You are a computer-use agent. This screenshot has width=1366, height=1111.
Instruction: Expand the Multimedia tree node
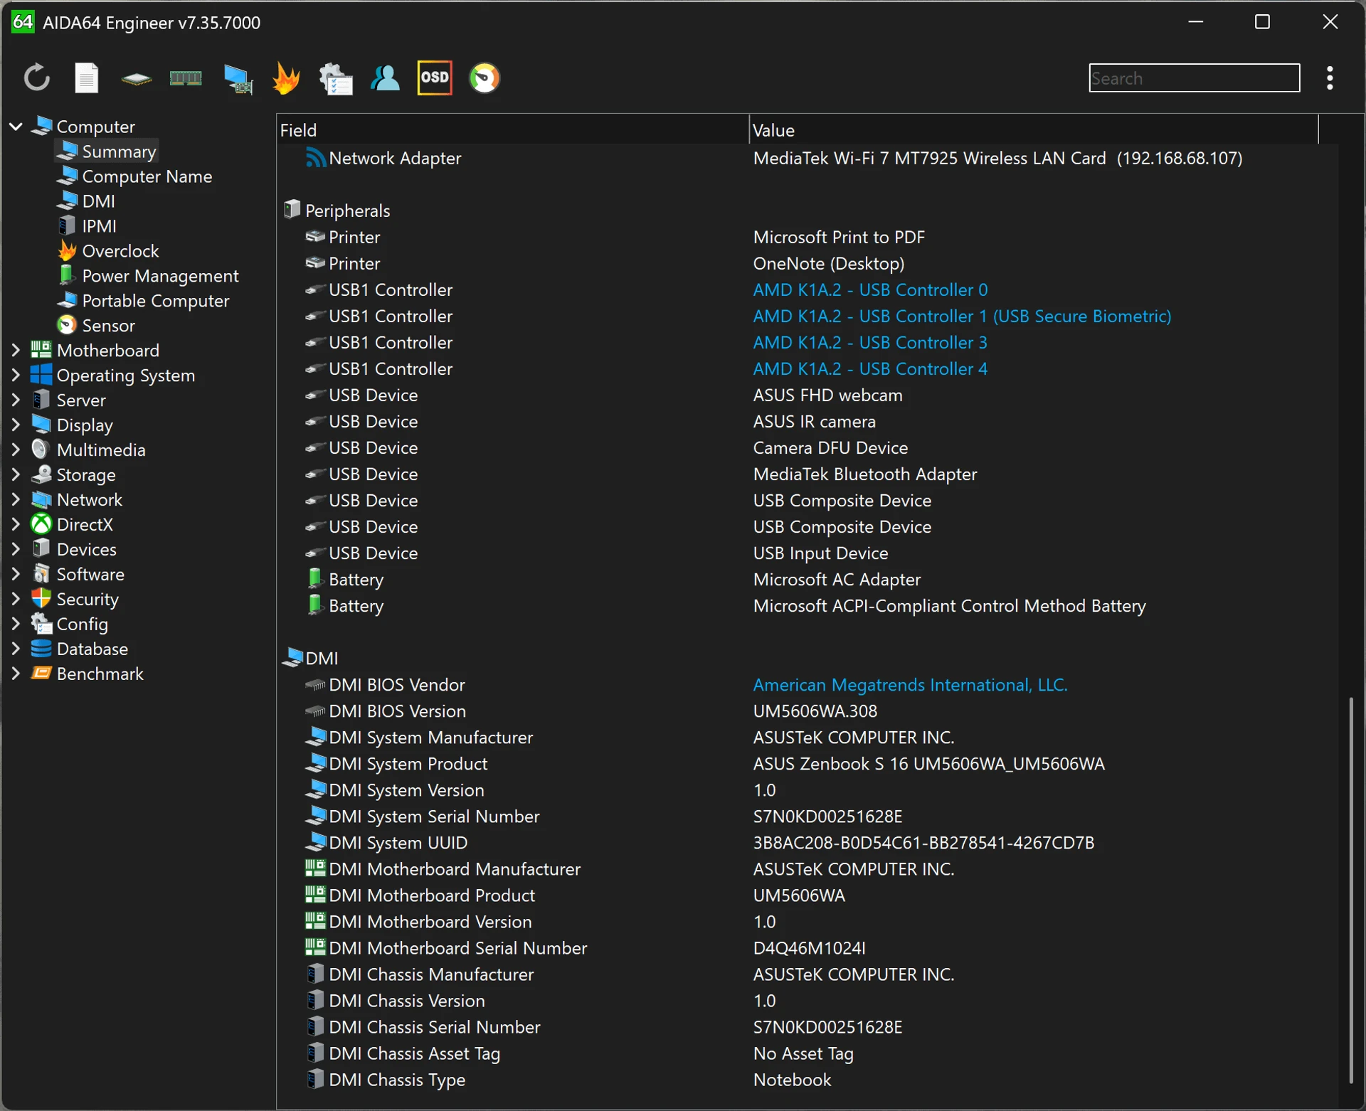(16, 450)
